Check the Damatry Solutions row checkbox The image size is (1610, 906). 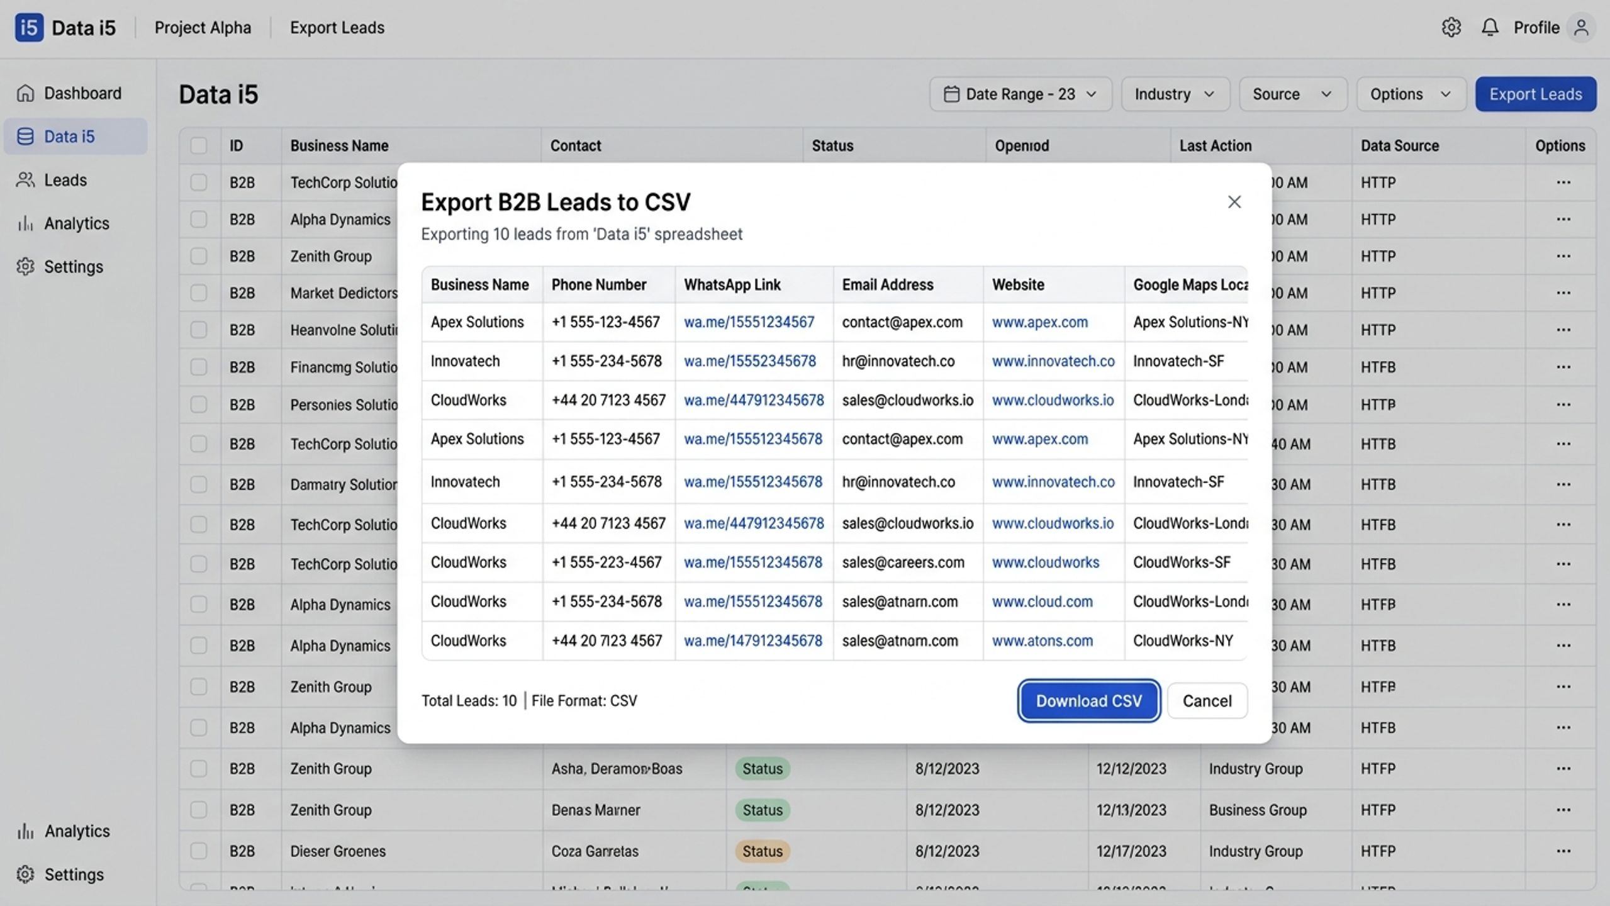(199, 484)
